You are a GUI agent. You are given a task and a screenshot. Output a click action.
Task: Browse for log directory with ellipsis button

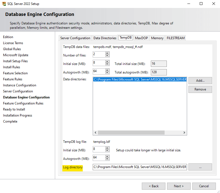click(200, 167)
